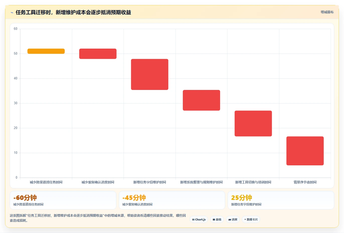
Task: Click the y-axis value 50
Action: click(16, 54)
